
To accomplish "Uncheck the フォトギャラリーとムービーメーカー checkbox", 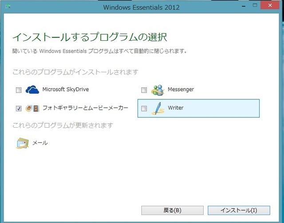I will coord(19,109).
